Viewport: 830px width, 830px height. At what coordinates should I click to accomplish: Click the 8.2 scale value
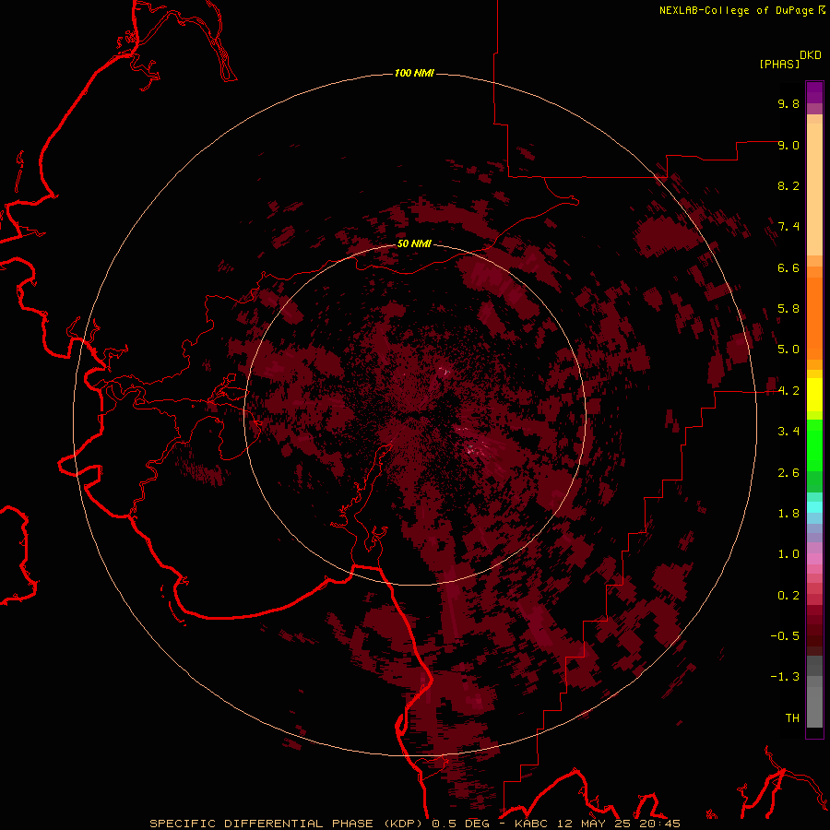(x=788, y=185)
